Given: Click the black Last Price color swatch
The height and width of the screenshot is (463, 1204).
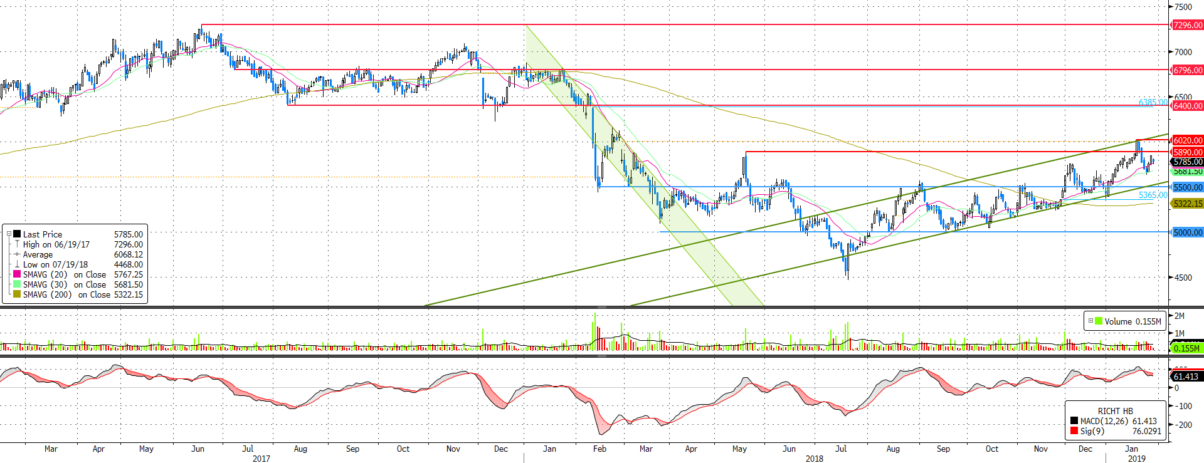Looking at the screenshot, I should click(17, 234).
